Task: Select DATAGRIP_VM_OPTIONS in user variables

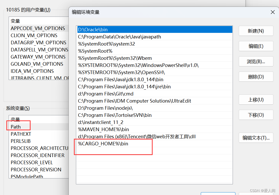Action: (39, 43)
